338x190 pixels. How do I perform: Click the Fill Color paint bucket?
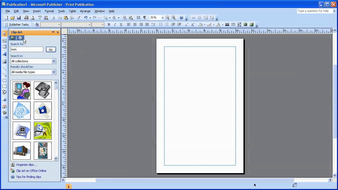pos(200,25)
